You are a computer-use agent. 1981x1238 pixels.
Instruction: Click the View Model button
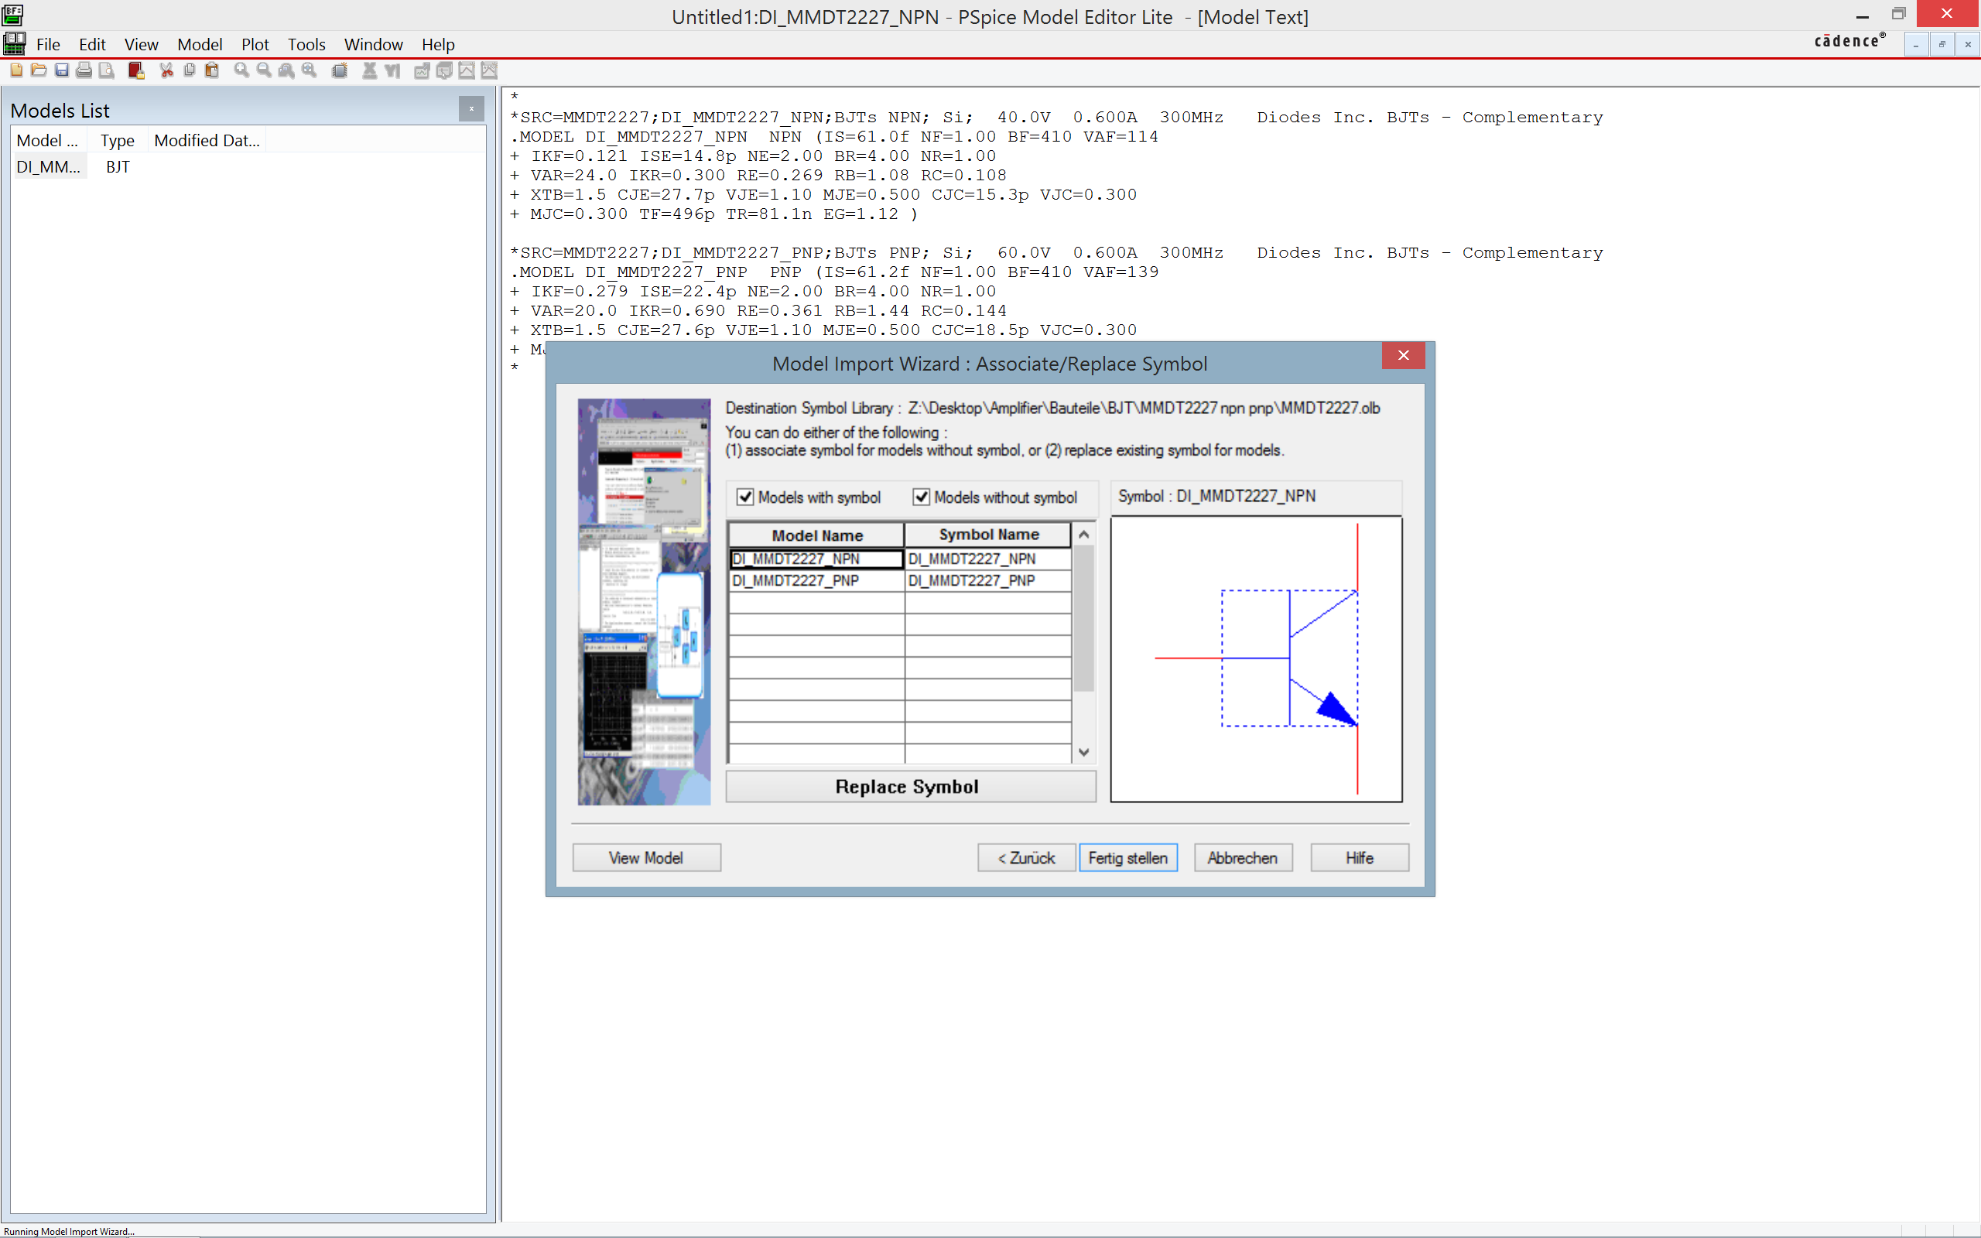(646, 857)
